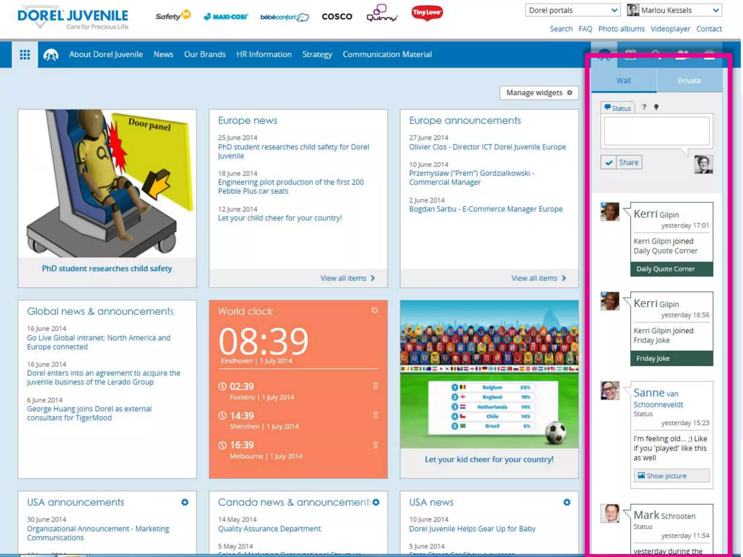
Task: Open PhD student researches child safety caption
Action: (107, 268)
